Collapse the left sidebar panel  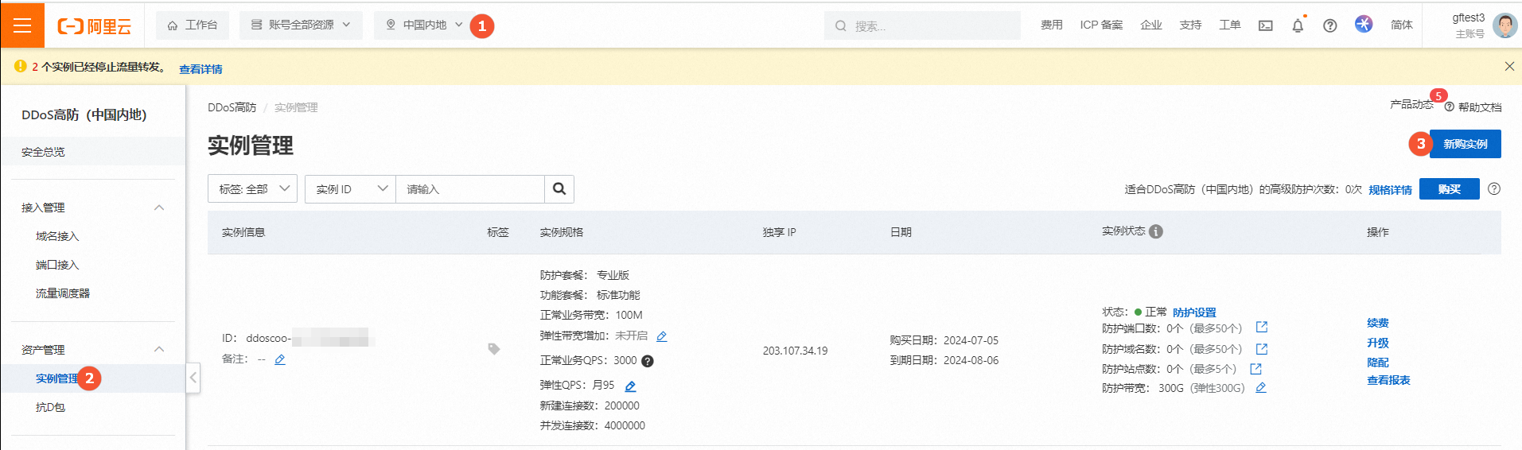tap(193, 378)
